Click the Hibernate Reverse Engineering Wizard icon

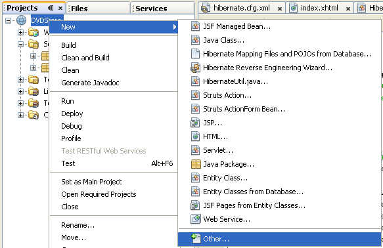[x=195, y=68]
